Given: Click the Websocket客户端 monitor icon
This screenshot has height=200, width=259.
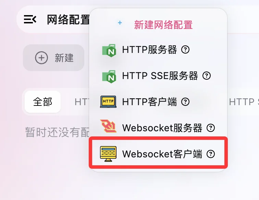Looking at the screenshot, I should click(108, 154).
